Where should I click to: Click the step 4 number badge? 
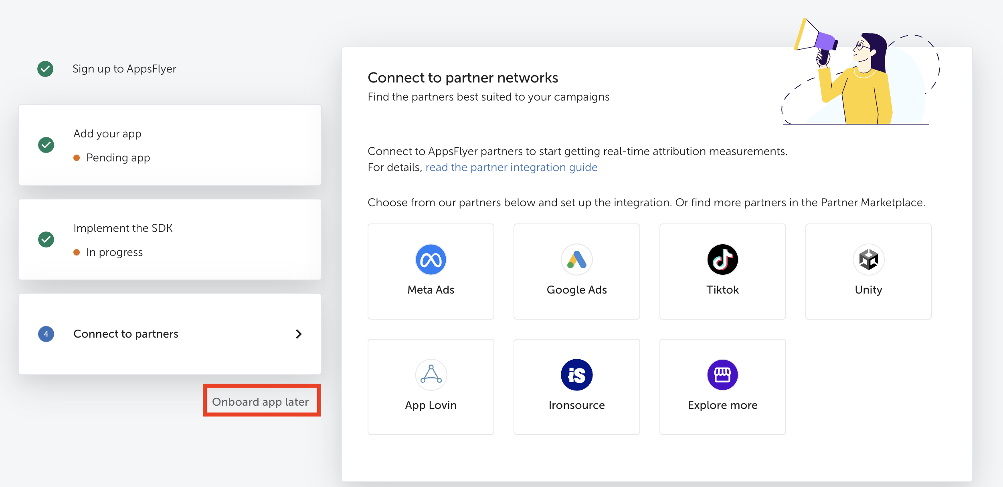pos(46,334)
